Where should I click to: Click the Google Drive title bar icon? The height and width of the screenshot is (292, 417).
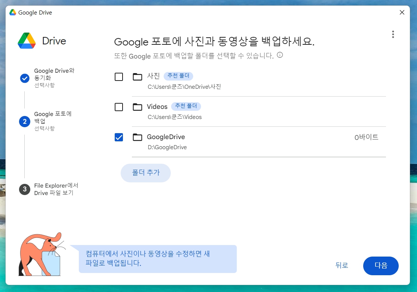click(12, 12)
